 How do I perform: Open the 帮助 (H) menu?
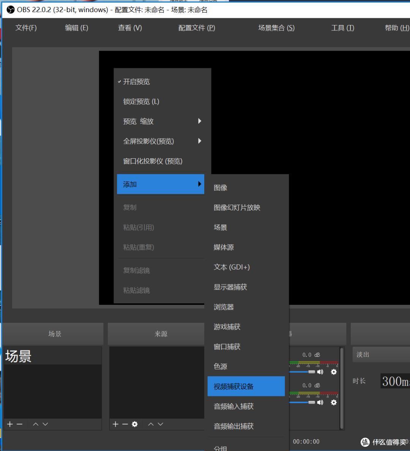tap(397, 28)
